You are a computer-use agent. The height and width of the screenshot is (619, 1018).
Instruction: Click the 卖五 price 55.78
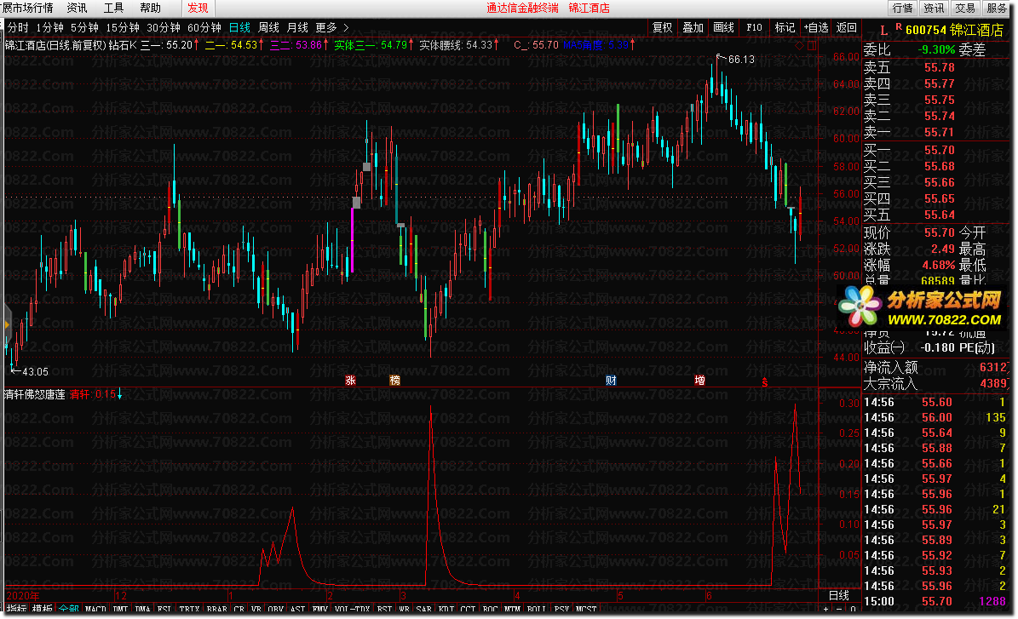[x=940, y=67]
